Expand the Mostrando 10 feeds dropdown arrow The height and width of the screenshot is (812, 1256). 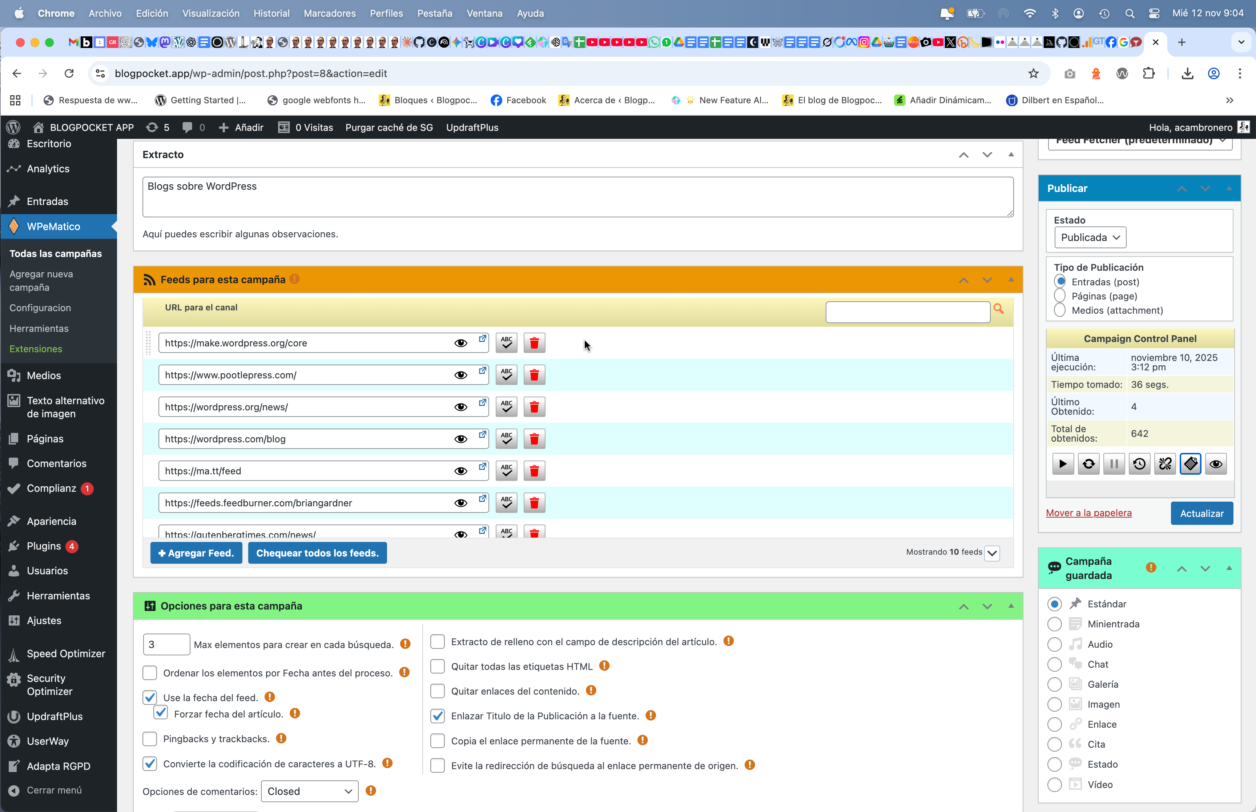(x=992, y=553)
